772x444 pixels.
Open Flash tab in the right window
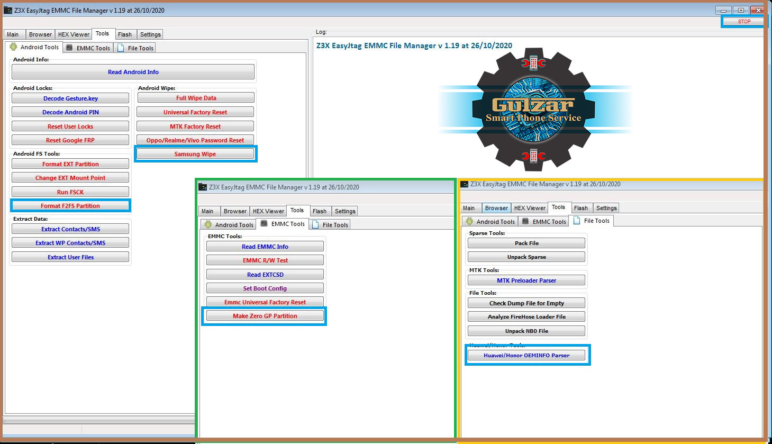point(581,208)
